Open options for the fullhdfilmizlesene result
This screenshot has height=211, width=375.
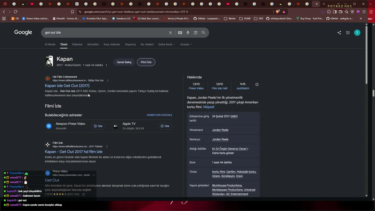coord(107,147)
